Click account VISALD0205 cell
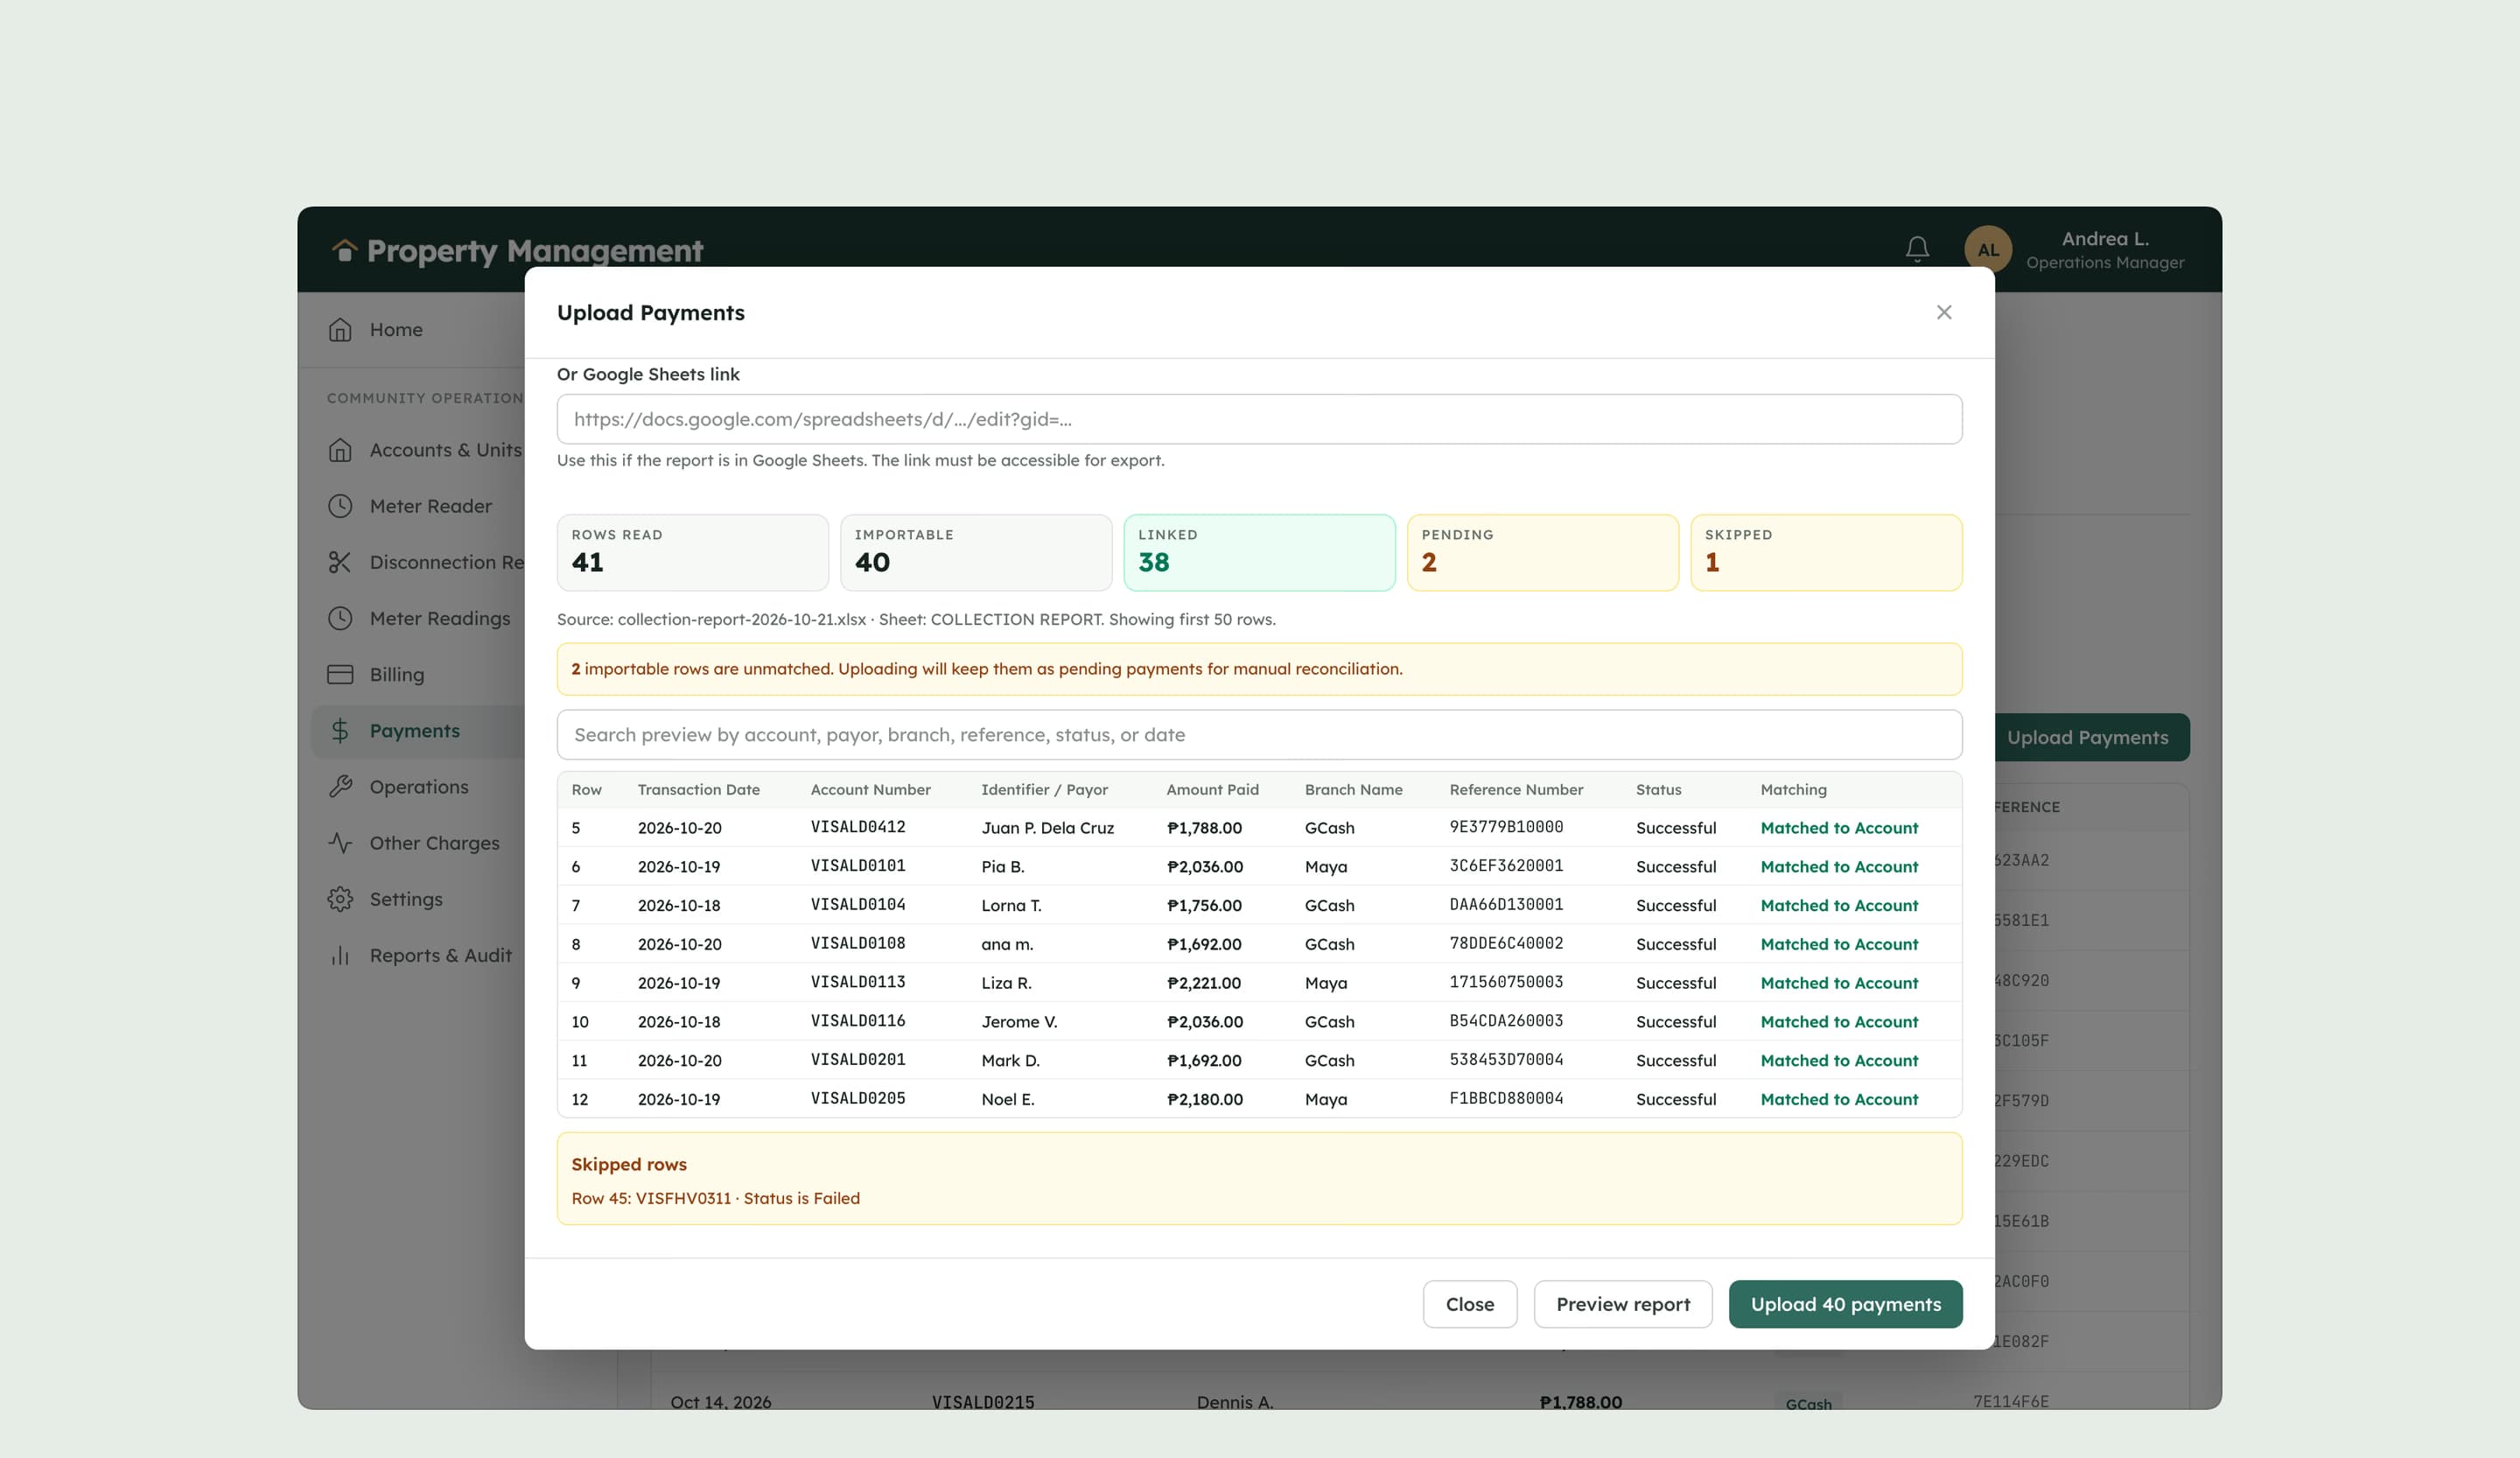2520x1458 pixels. [x=858, y=1098]
